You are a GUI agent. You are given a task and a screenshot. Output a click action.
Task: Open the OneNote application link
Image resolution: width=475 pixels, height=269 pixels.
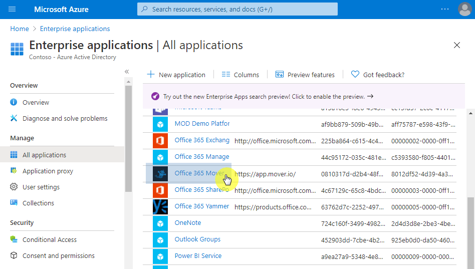point(188,222)
